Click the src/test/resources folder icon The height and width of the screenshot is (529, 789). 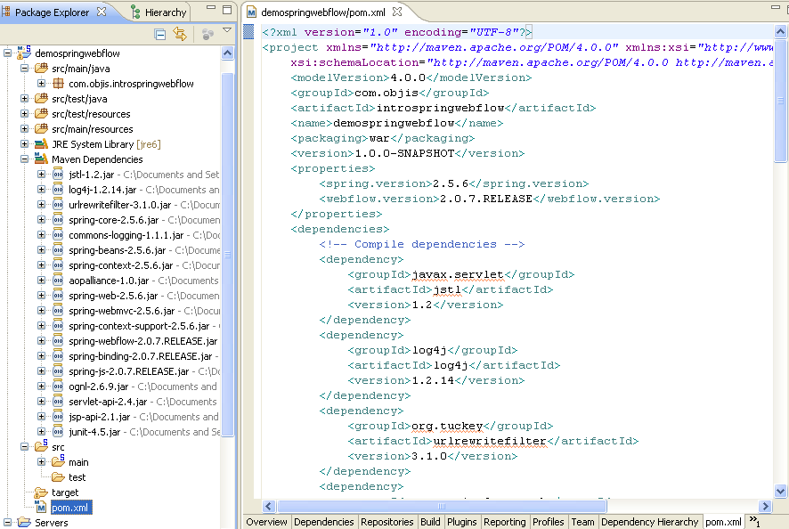(x=41, y=114)
